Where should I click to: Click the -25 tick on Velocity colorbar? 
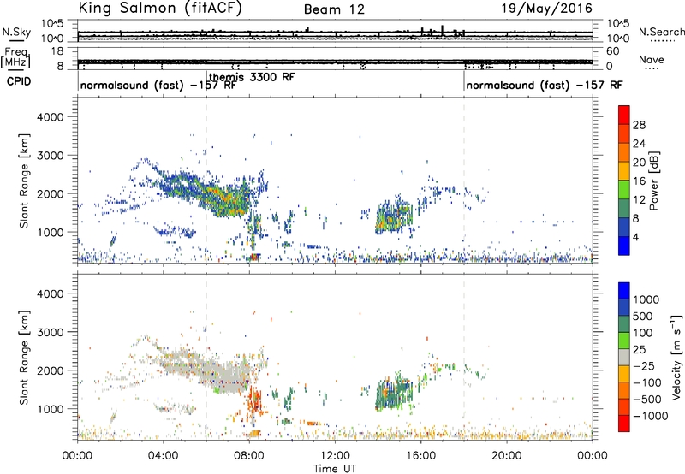646,365
